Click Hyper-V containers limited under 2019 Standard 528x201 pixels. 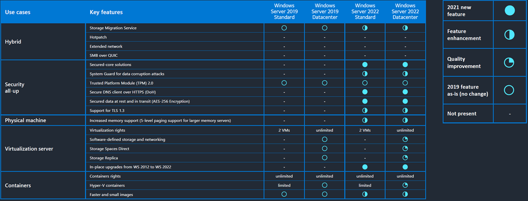[284, 185]
